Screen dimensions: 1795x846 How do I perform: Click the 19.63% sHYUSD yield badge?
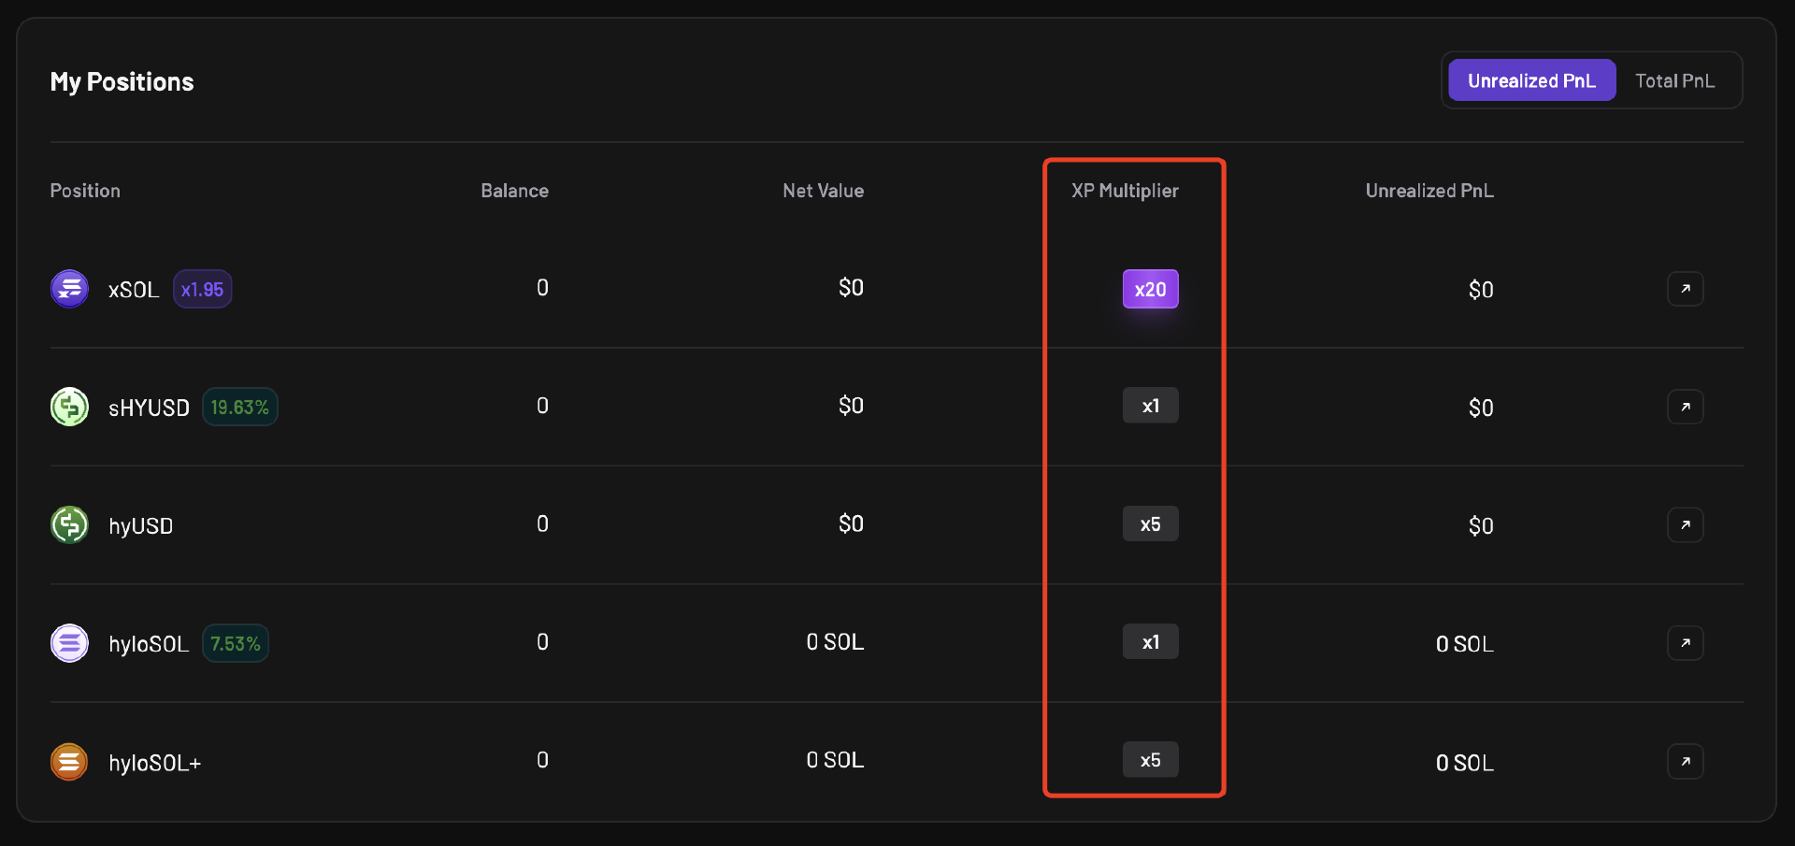coord(239,408)
